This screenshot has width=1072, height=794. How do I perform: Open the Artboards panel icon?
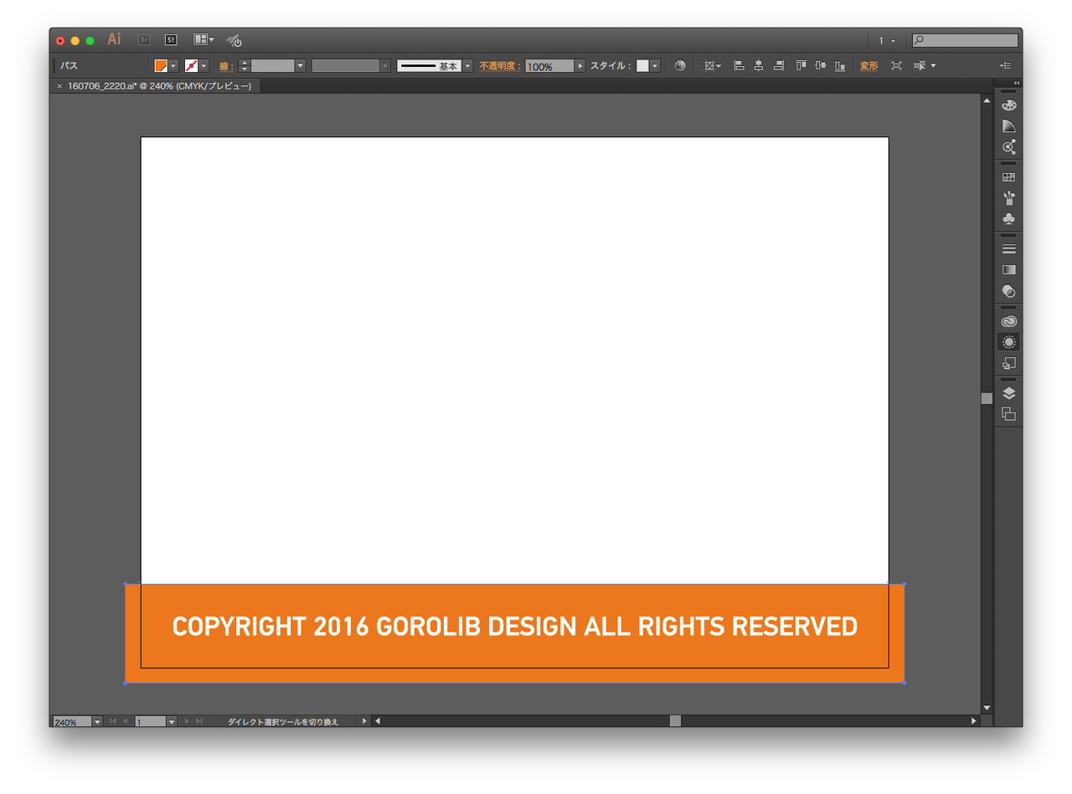pos(1008,414)
